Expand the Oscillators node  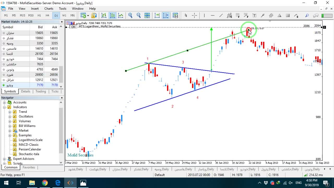pyautogui.click(x=10, y=116)
